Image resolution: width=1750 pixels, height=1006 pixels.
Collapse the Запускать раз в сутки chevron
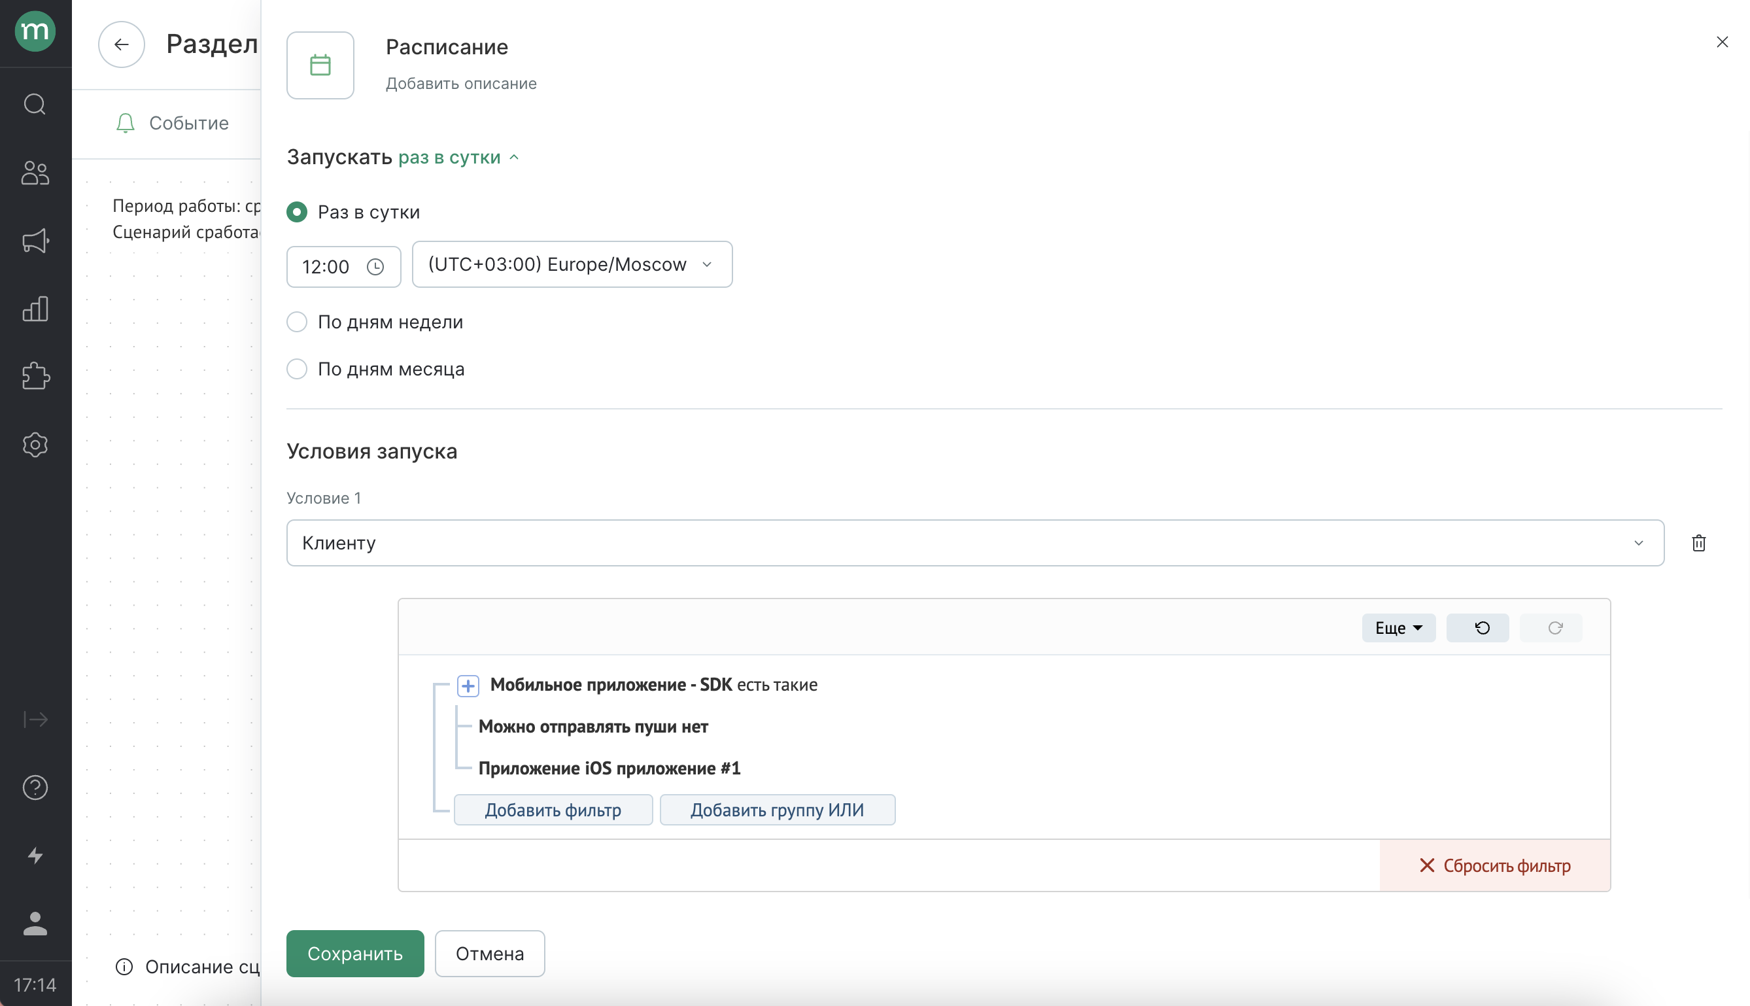point(514,158)
